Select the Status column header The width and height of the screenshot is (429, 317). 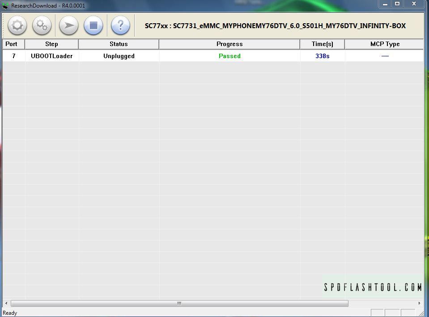[119, 44]
